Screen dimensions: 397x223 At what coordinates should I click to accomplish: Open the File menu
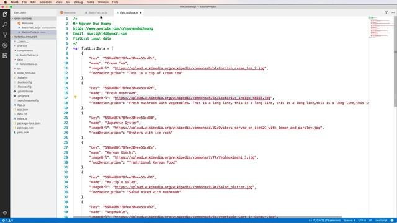(x=24, y=2)
